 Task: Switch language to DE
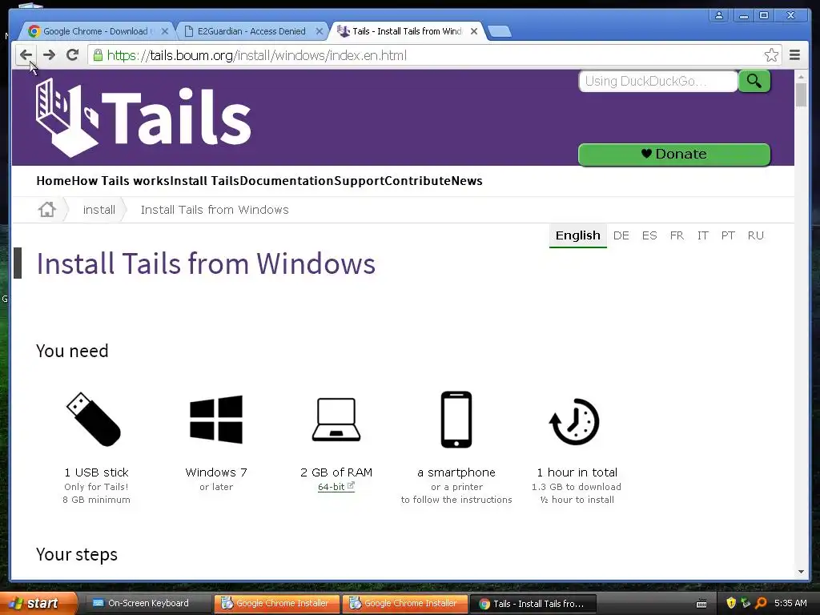(x=621, y=236)
